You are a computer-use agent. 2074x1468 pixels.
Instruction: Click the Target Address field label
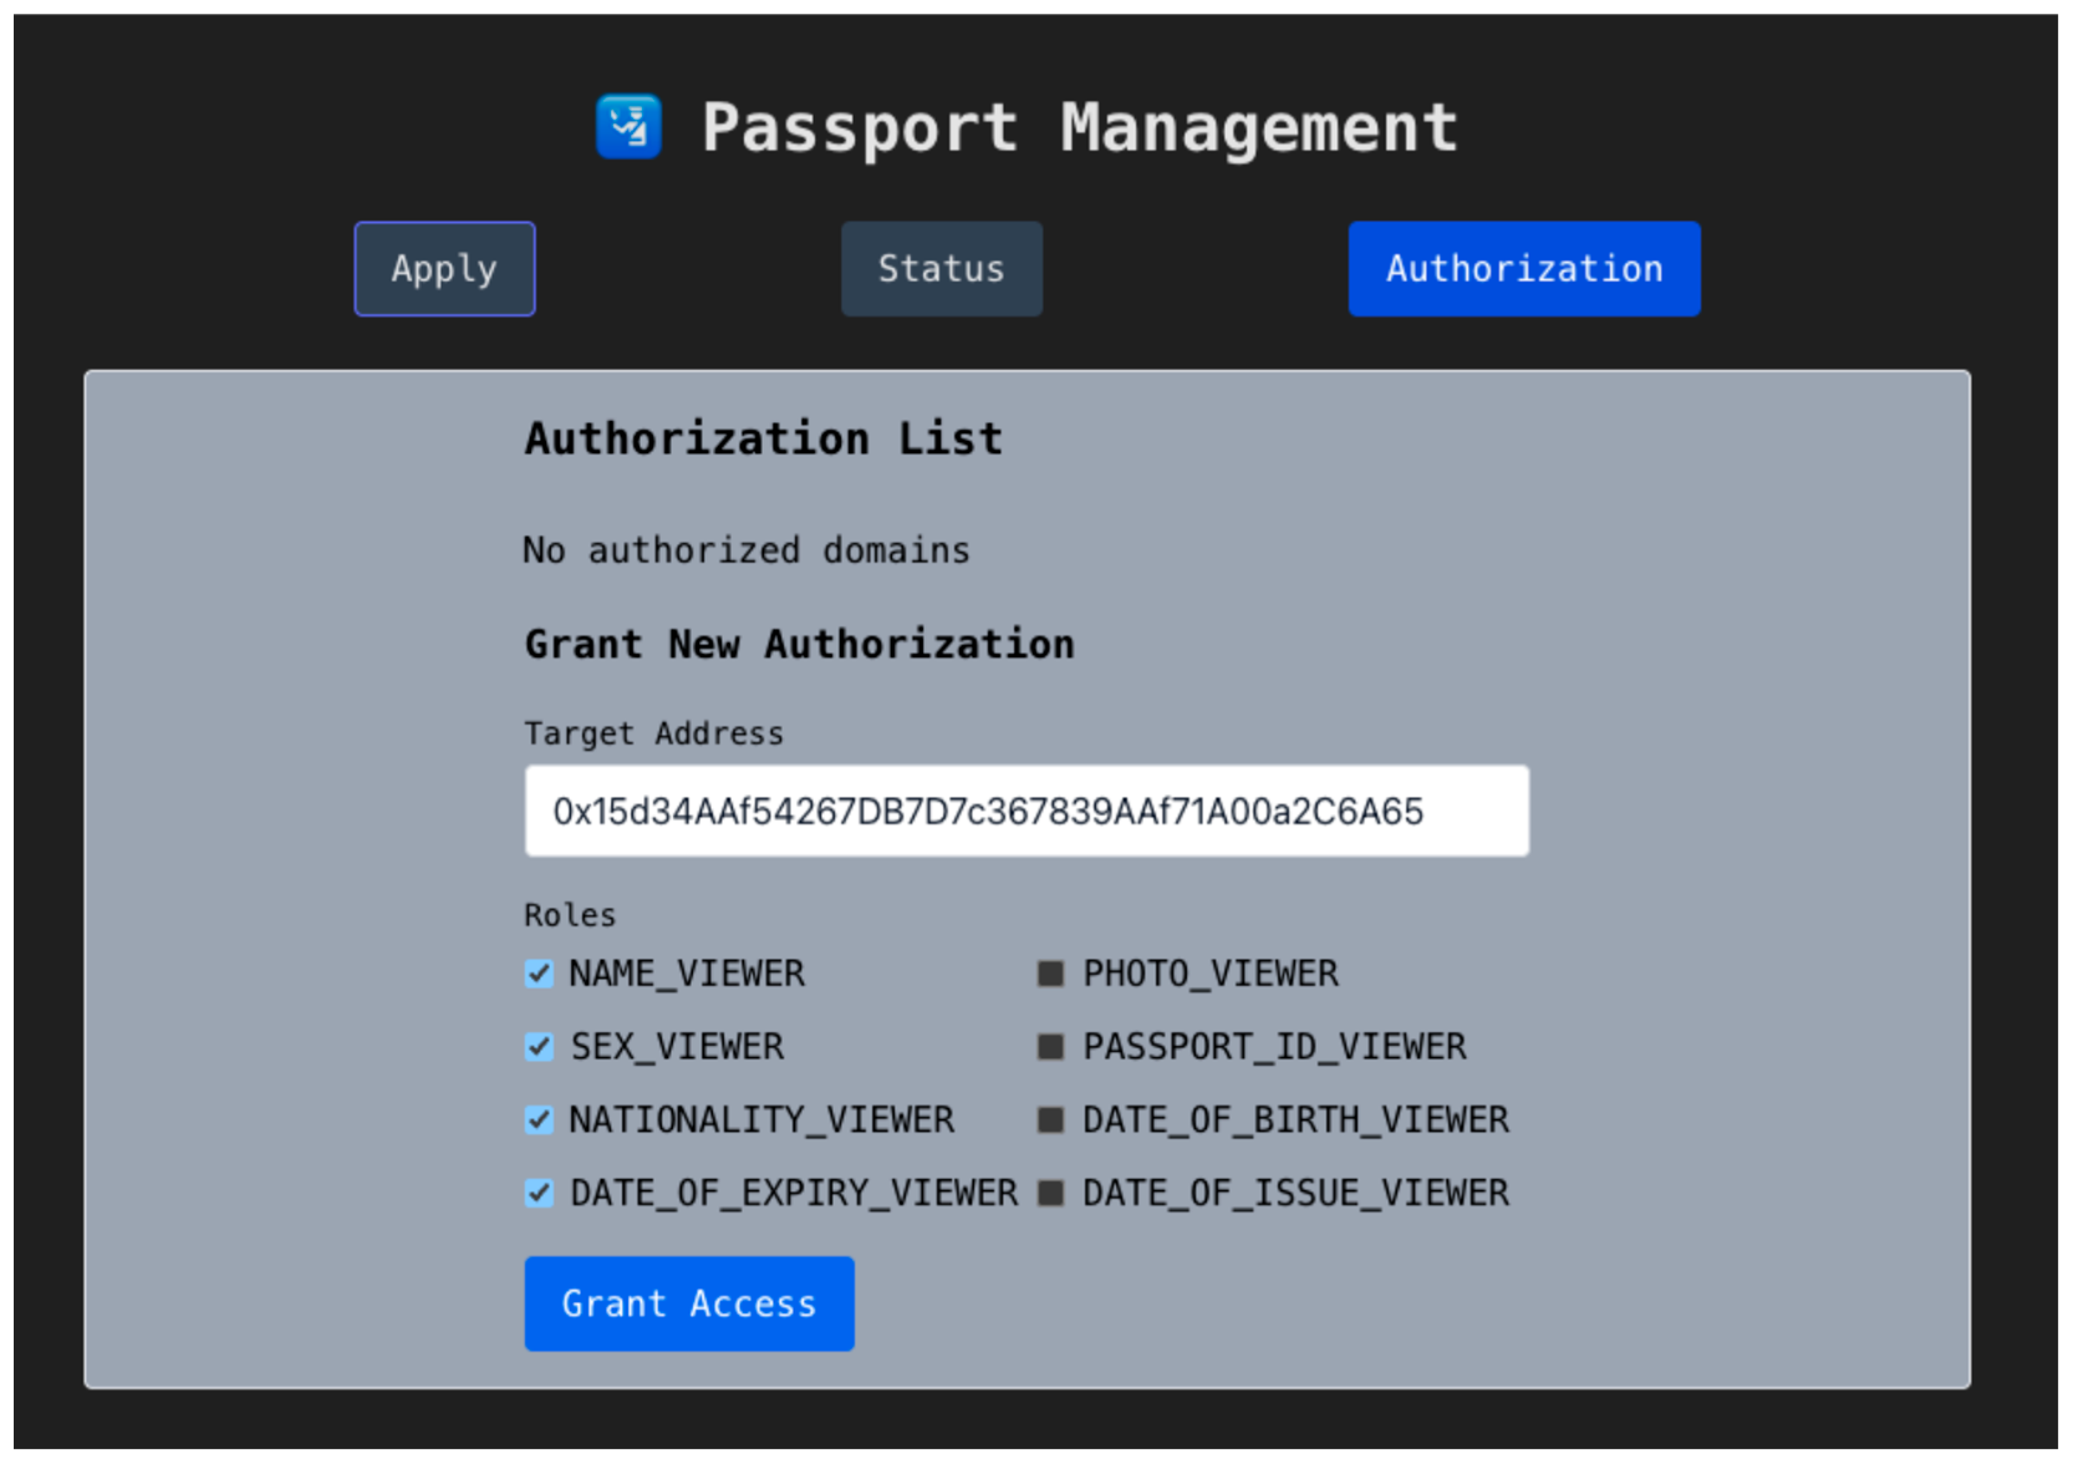[654, 733]
